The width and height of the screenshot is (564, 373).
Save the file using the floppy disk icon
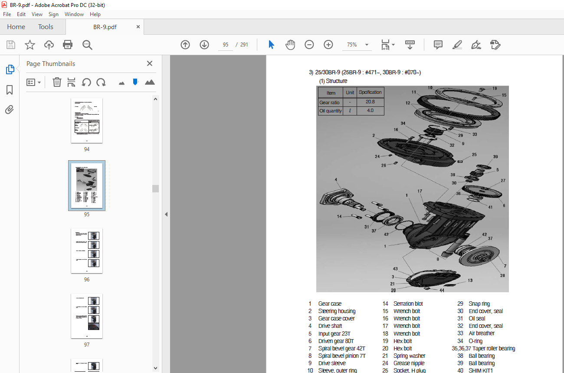(x=11, y=45)
